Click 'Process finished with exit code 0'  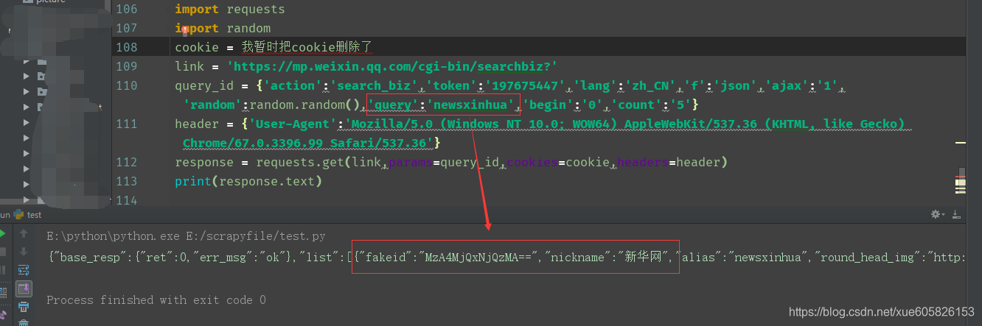click(156, 300)
